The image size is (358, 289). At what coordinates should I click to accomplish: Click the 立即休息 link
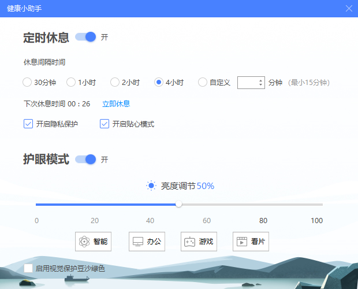click(116, 104)
